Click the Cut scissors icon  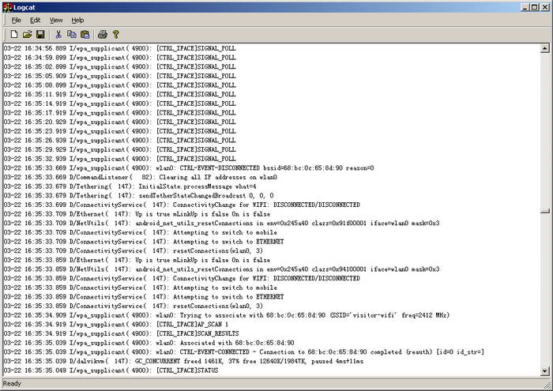click(x=58, y=34)
